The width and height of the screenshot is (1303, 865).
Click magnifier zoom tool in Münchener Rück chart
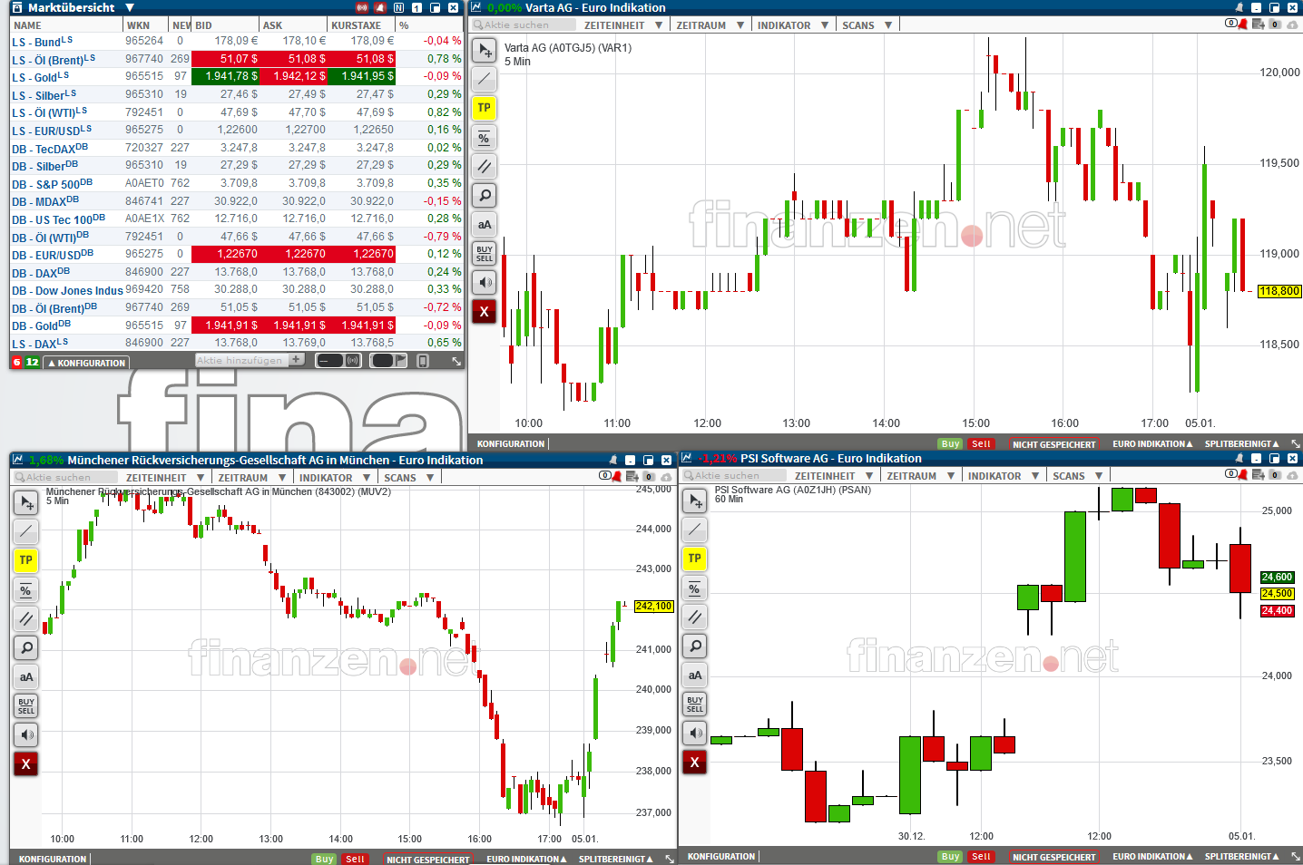26,647
